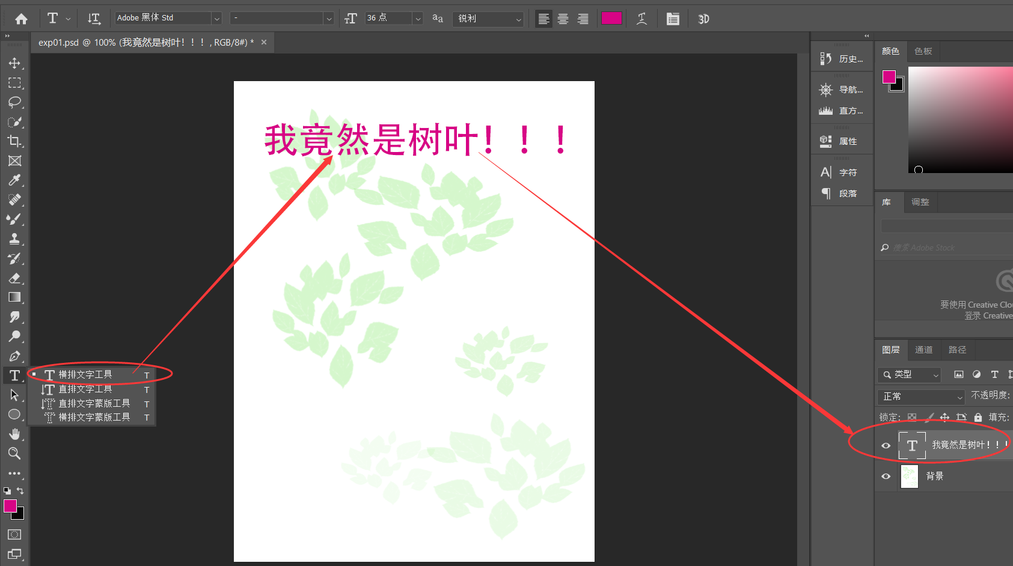Hide the text layer 我竟然是树叶

pyautogui.click(x=886, y=445)
